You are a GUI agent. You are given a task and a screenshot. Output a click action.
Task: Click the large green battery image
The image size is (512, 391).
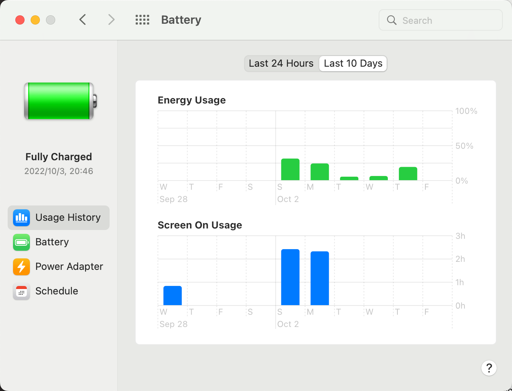(61, 101)
